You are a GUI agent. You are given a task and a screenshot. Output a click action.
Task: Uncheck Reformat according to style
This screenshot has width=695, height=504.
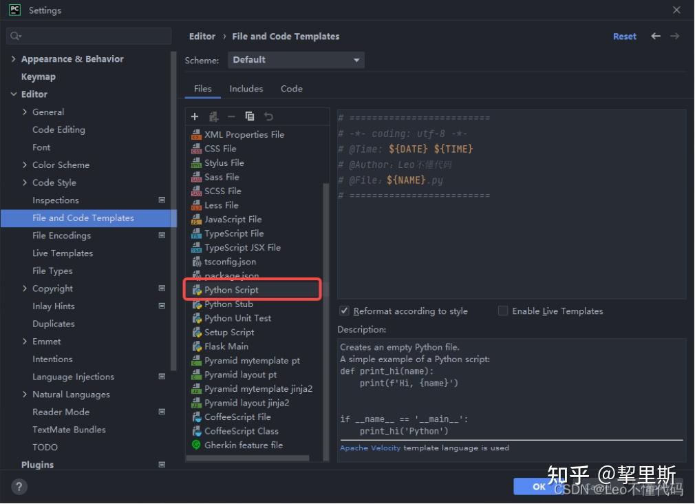tap(344, 311)
